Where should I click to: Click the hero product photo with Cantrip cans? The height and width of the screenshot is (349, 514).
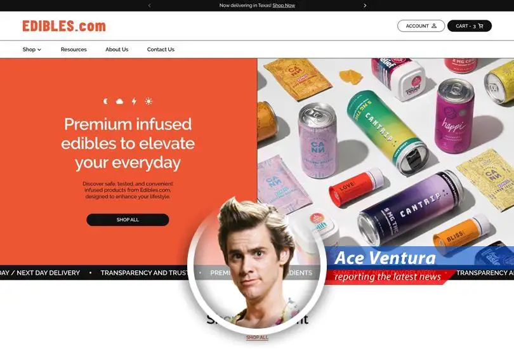click(x=386, y=152)
